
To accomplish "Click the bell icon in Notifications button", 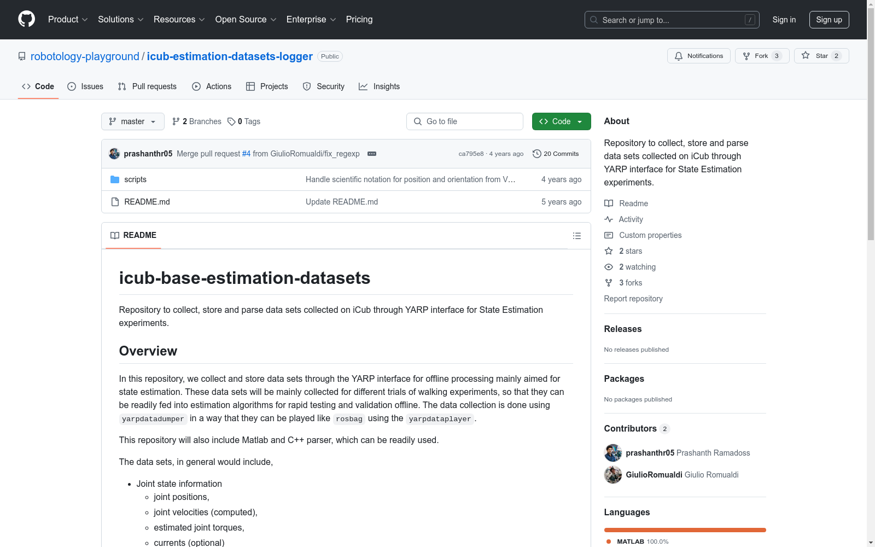I will [679, 56].
